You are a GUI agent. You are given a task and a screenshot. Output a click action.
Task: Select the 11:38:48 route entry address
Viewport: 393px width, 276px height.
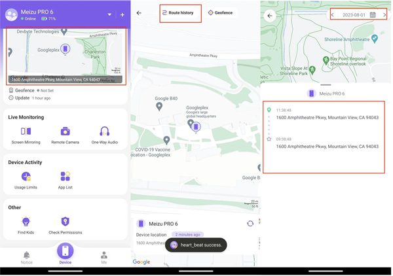(327, 118)
